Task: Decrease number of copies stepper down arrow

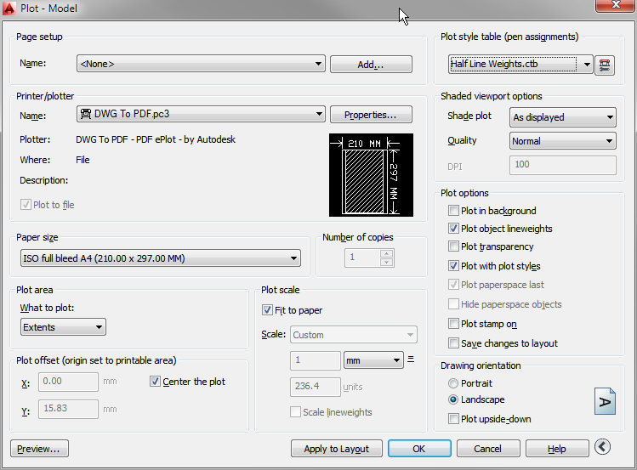Action: click(x=387, y=262)
